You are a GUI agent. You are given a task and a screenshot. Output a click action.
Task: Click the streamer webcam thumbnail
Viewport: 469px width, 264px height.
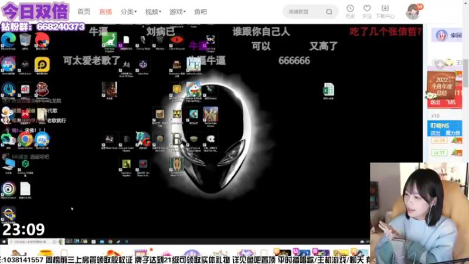point(419,213)
